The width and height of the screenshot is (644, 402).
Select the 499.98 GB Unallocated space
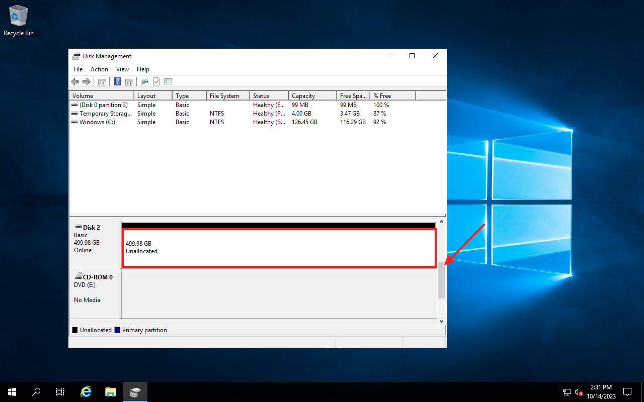click(279, 248)
